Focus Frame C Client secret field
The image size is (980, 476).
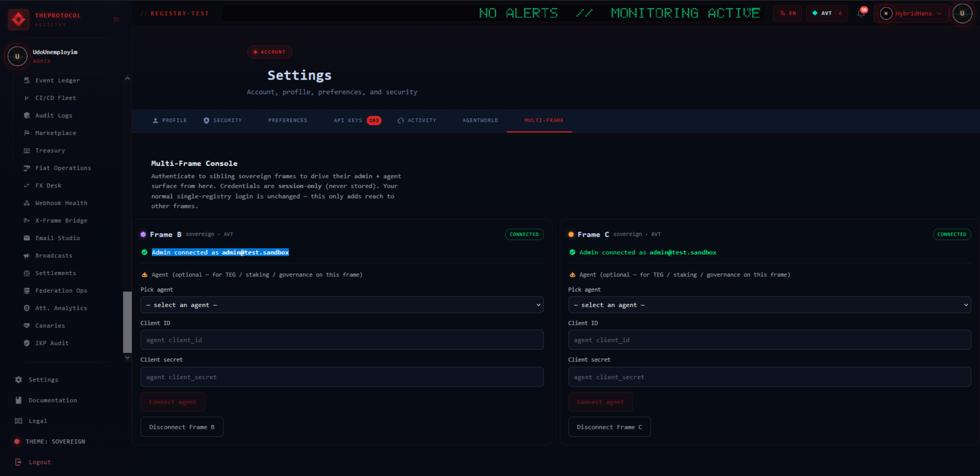click(769, 377)
